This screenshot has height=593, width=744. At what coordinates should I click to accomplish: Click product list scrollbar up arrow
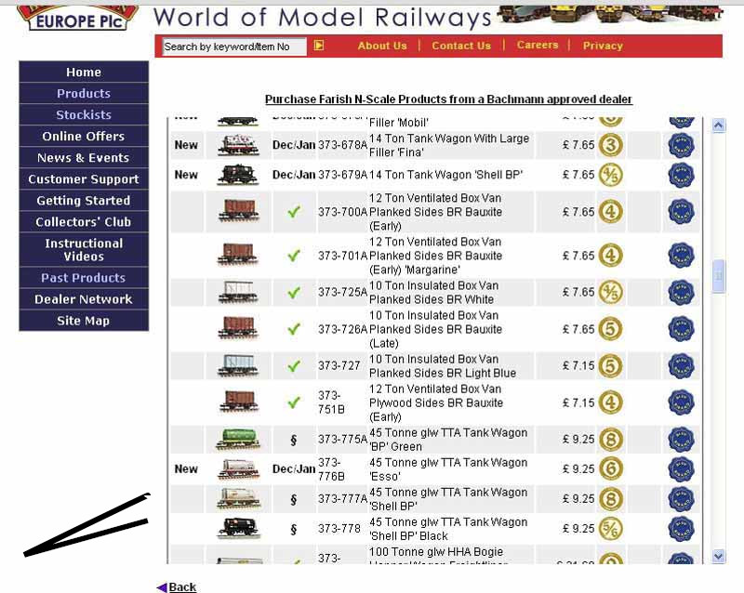pos(718,125)
